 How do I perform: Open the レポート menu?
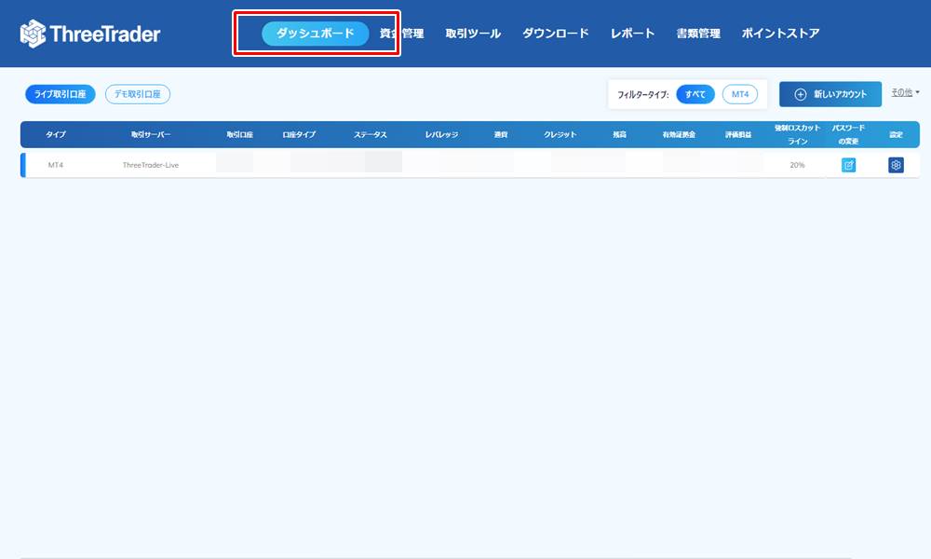tap(632, 32)
